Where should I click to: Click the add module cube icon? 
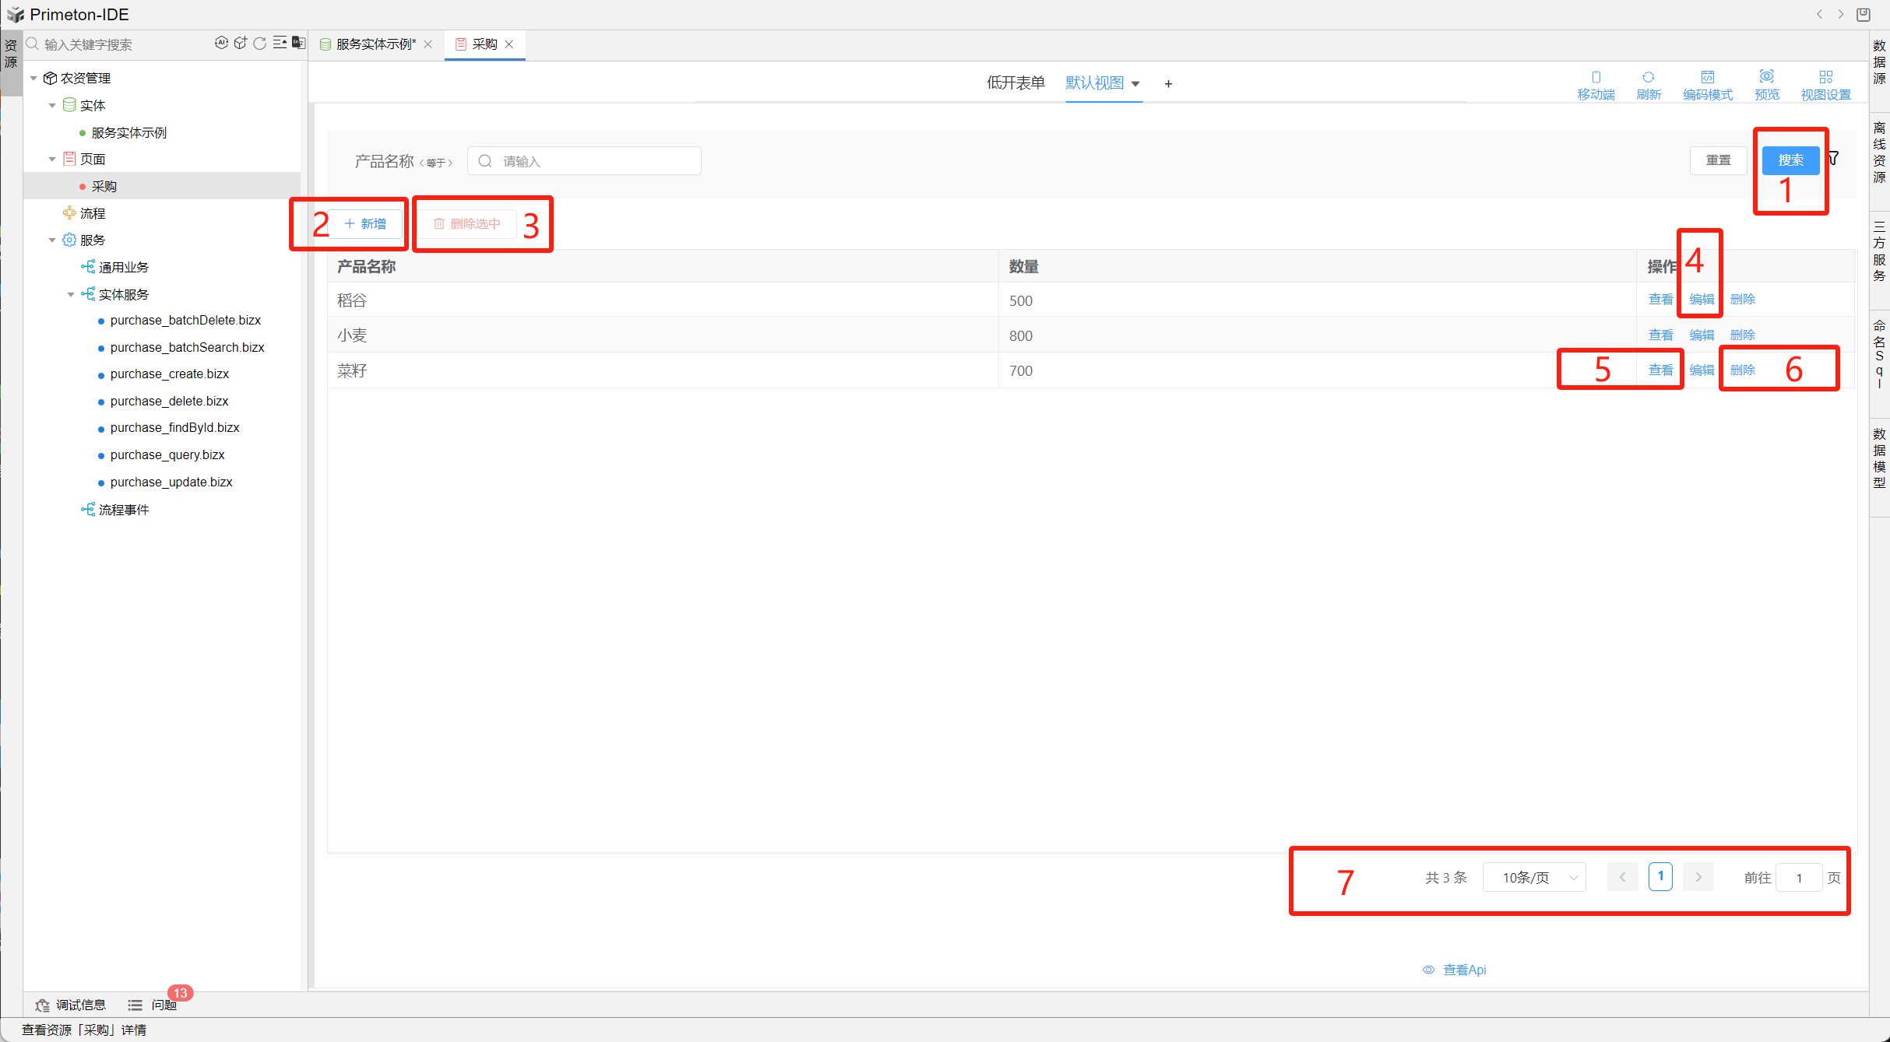coord(241,43)
